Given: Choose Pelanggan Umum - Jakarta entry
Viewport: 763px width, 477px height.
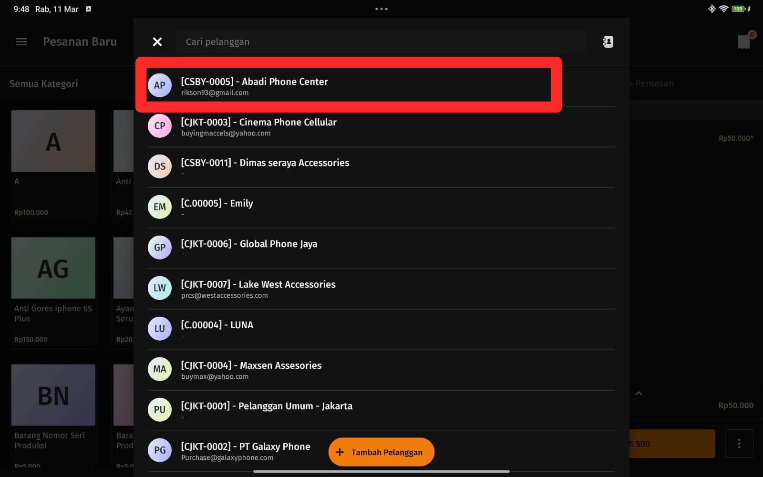Looking at the screenshot, I should (267, 406).
